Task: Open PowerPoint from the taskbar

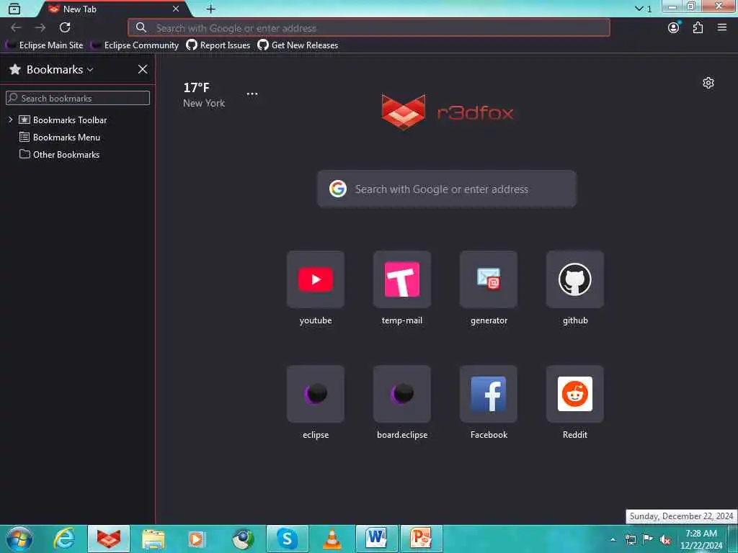Action: 421,539
